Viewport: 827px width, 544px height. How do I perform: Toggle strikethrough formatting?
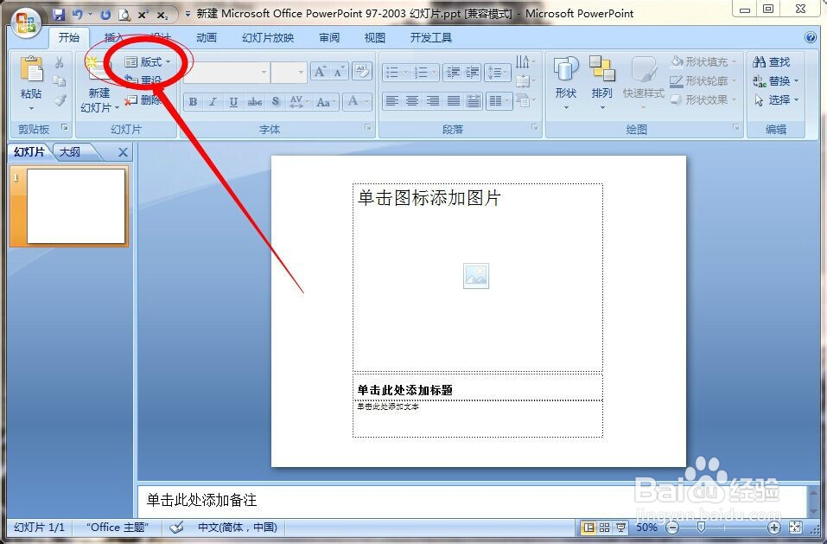pos(255,102)
